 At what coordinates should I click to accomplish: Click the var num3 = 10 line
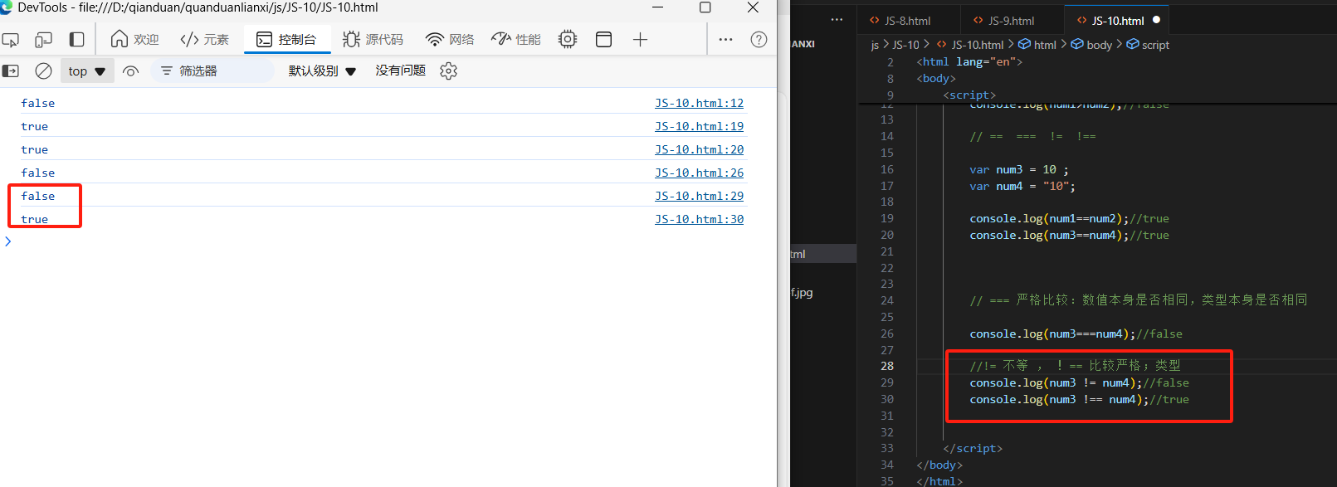pyautogui.click(x=1019, y=169)
